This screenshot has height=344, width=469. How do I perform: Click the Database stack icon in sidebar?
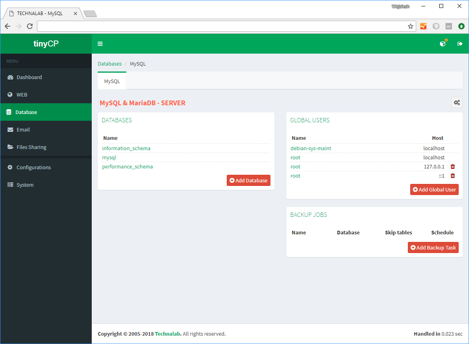(x=9, y=112)
